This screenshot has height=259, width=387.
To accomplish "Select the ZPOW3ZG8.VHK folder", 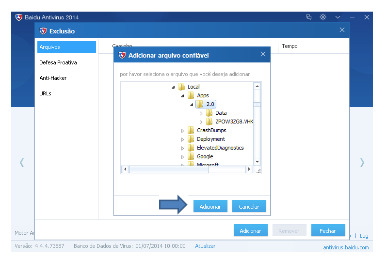I will (x=234, y=122).
